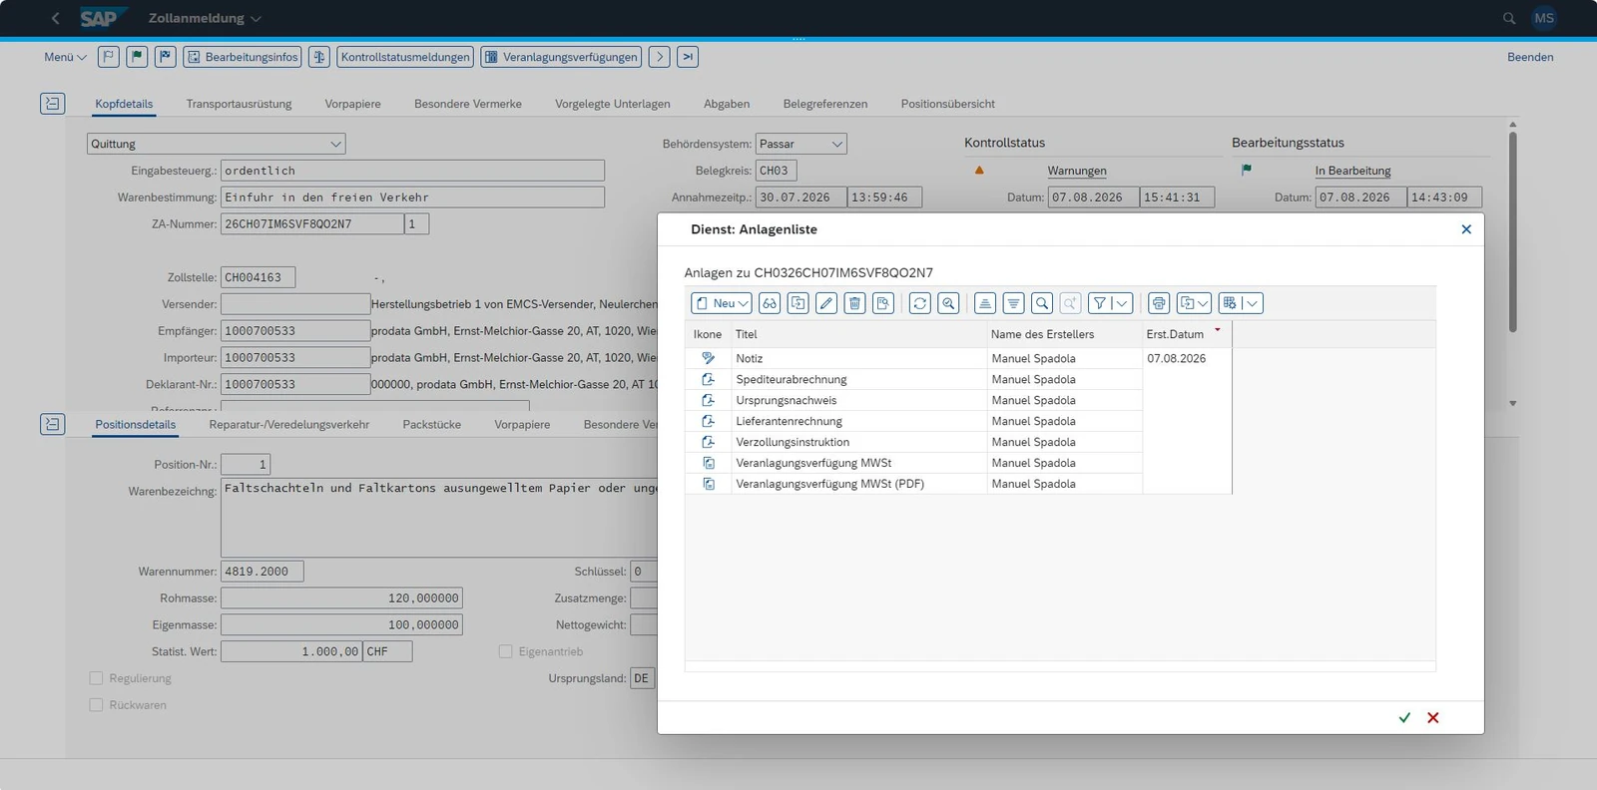This screenshot has width=1597, height=790.
Task: Switch to the Transportausrüstung tab
Action: point(239,104)
